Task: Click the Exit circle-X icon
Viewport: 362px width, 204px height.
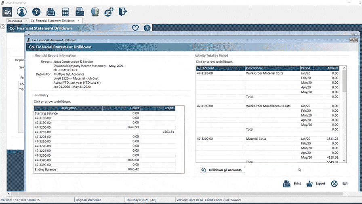Action: coord(334,184)
